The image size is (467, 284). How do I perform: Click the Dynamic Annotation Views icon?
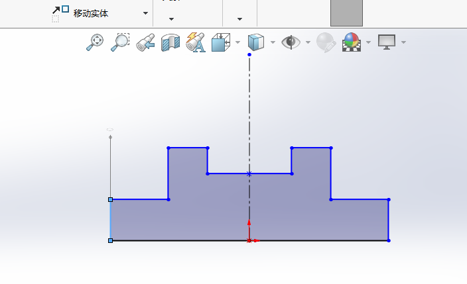click(196, 42)
